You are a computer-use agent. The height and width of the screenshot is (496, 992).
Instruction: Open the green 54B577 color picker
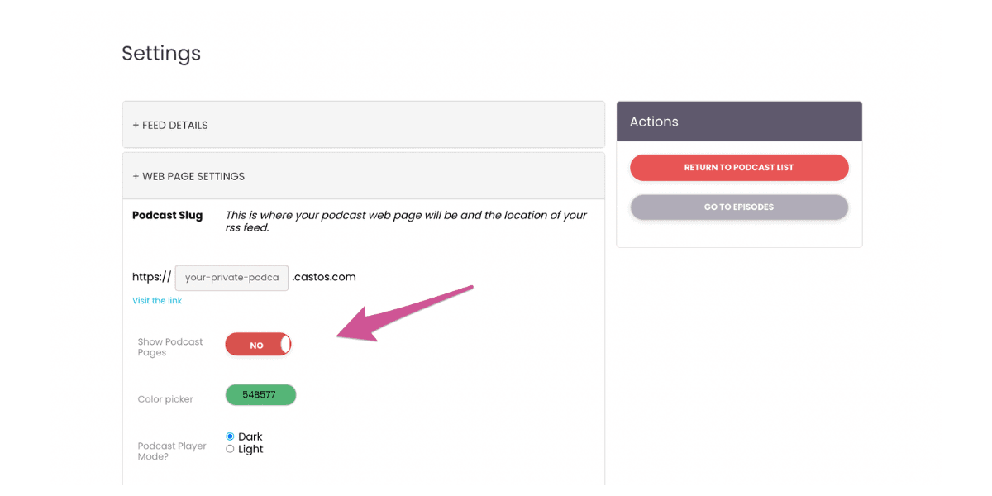tap(260, 395)
